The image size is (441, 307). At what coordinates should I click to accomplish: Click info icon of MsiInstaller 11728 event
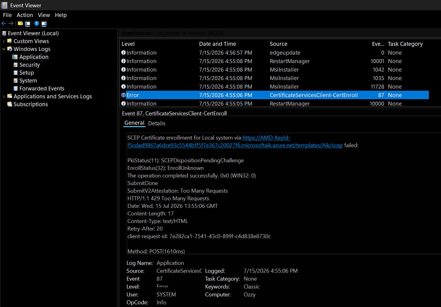124,86
